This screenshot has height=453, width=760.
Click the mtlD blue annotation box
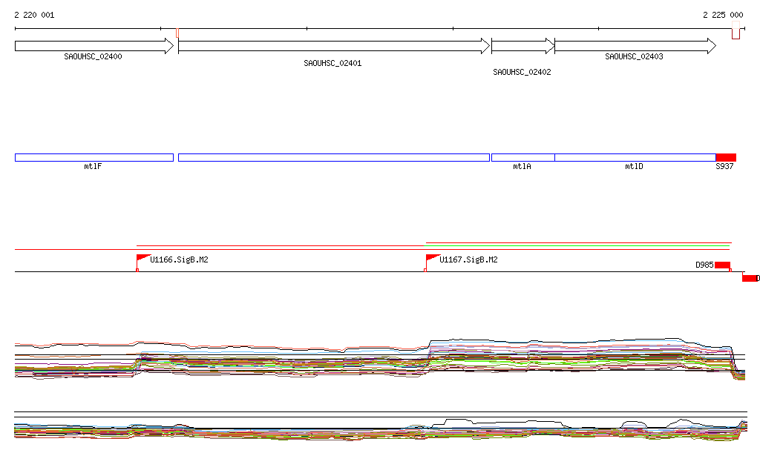click(635, 157)
